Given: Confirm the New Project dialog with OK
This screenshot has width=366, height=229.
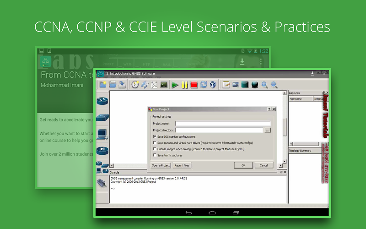Looking at the screenshot, I should point(243,165).
